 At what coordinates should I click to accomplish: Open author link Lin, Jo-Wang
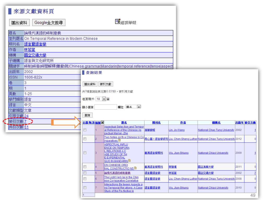[177, 130]
